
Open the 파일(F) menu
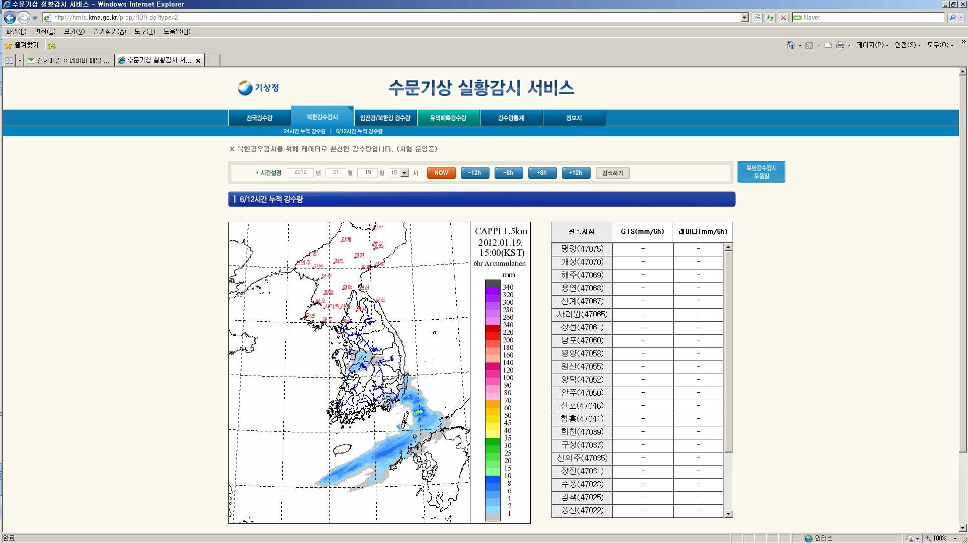[x=16, y=31]
